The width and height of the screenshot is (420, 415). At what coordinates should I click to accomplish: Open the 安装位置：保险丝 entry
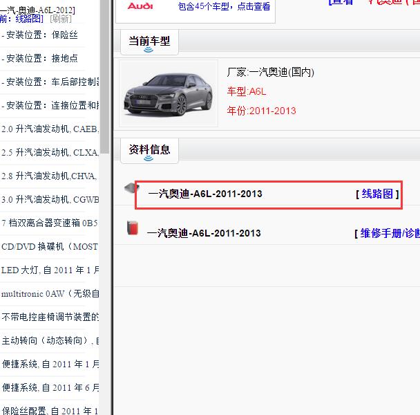pos(39,35)
